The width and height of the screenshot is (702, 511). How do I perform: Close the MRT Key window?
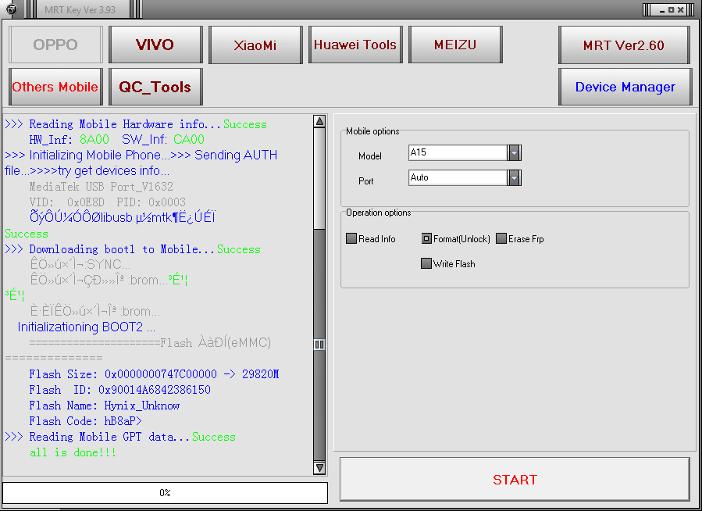point(680,10)
